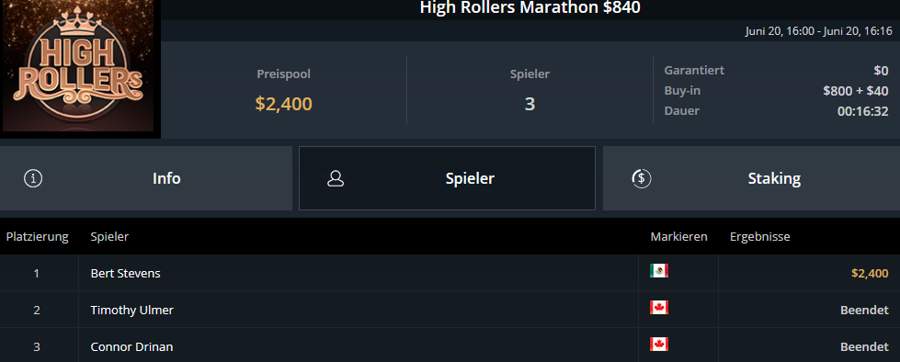Click the Markieren column header
Image resolution: width=900 pixels, height=362 pixels.
679,236
